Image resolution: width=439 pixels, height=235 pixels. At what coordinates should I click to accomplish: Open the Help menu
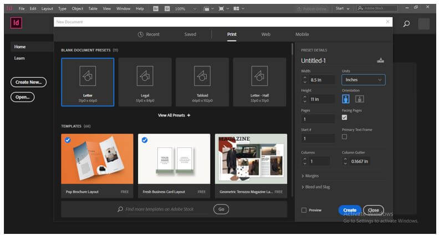[x=140, y=9]
